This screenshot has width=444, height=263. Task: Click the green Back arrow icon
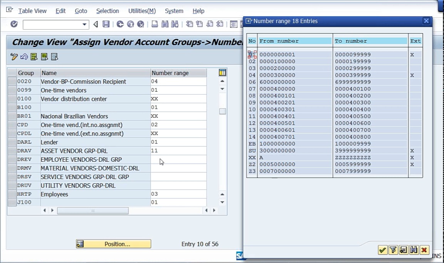[120, 24]
